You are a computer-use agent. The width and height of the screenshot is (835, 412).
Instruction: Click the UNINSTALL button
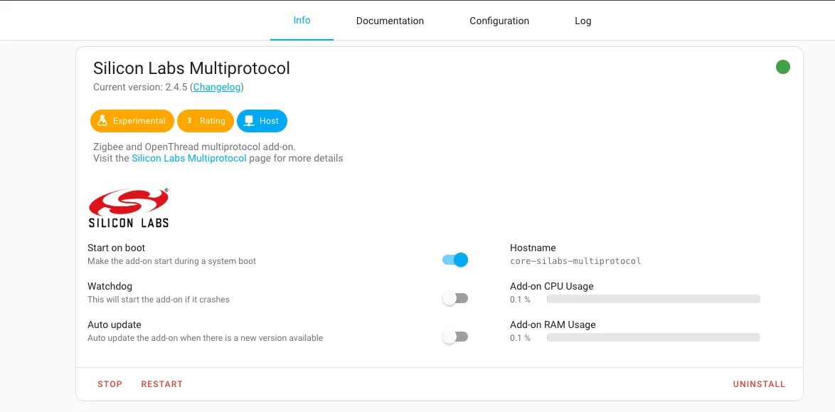coord(759,384)
